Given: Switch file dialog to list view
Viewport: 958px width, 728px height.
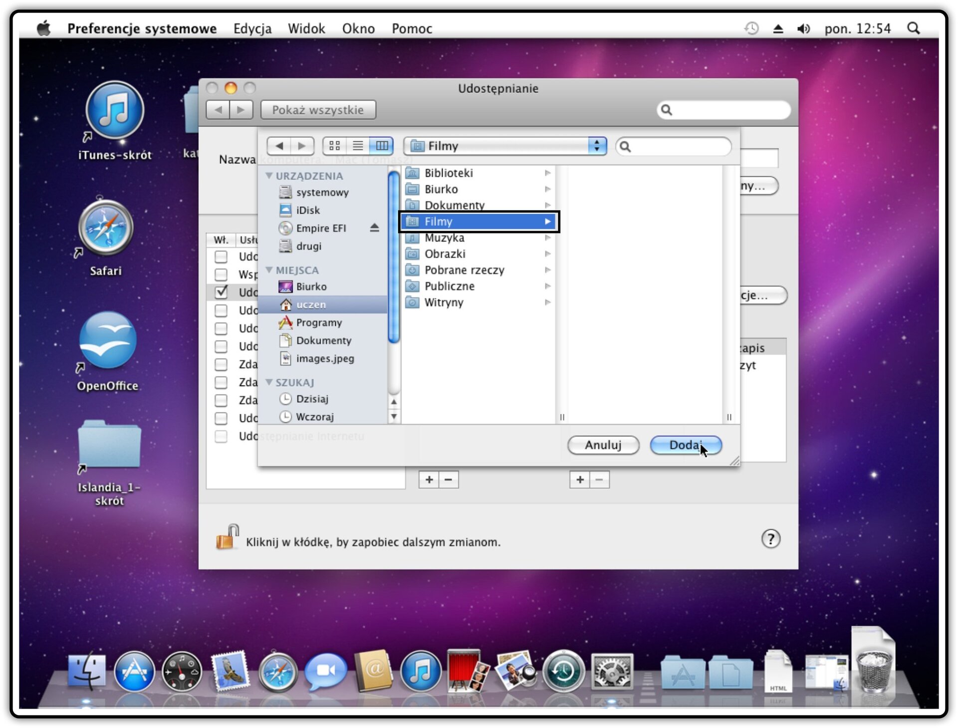Looking at the screenshot, I should point(358,146).
